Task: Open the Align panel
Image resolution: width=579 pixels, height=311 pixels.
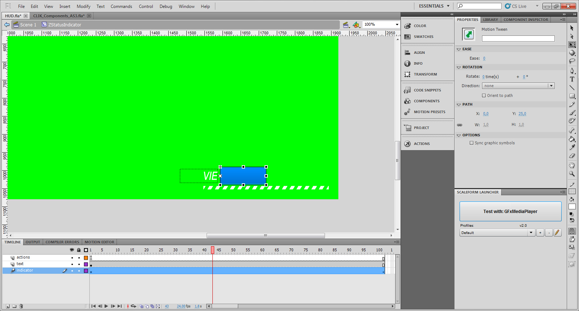Action: click(419, 53)
